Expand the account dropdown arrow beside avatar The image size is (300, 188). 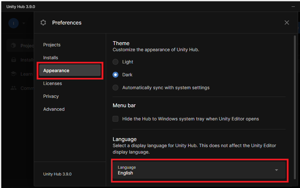[24, 23]
